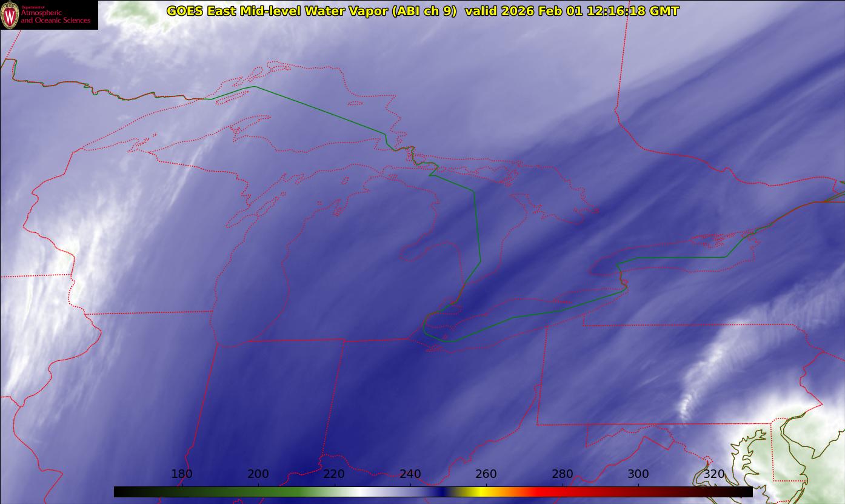
Task: Click the 300 colorbar tick label
Action: tap(638, 474)
